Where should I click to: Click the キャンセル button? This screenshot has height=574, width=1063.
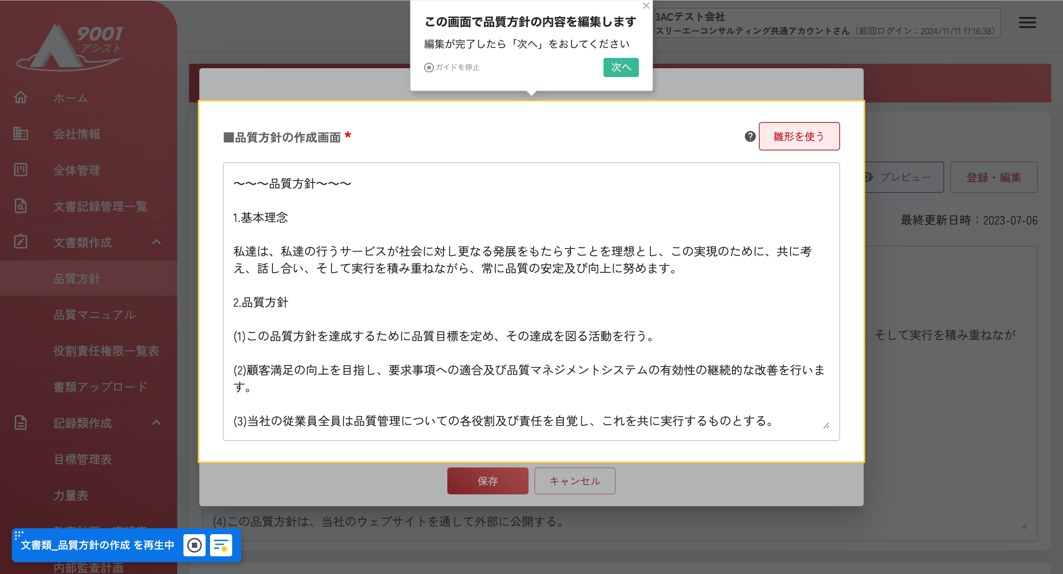pos(574,481)
